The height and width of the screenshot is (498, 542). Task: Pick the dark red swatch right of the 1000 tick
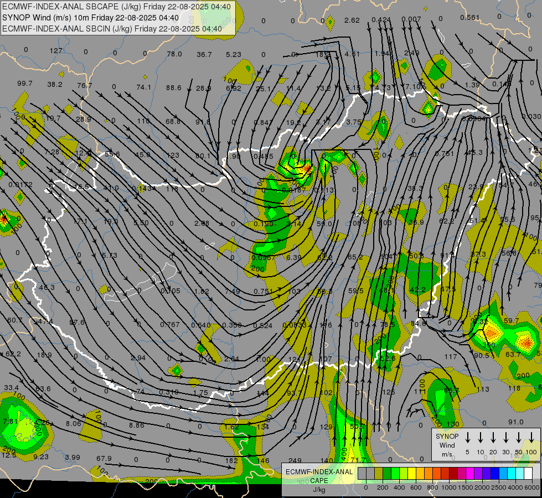[453, 473]
